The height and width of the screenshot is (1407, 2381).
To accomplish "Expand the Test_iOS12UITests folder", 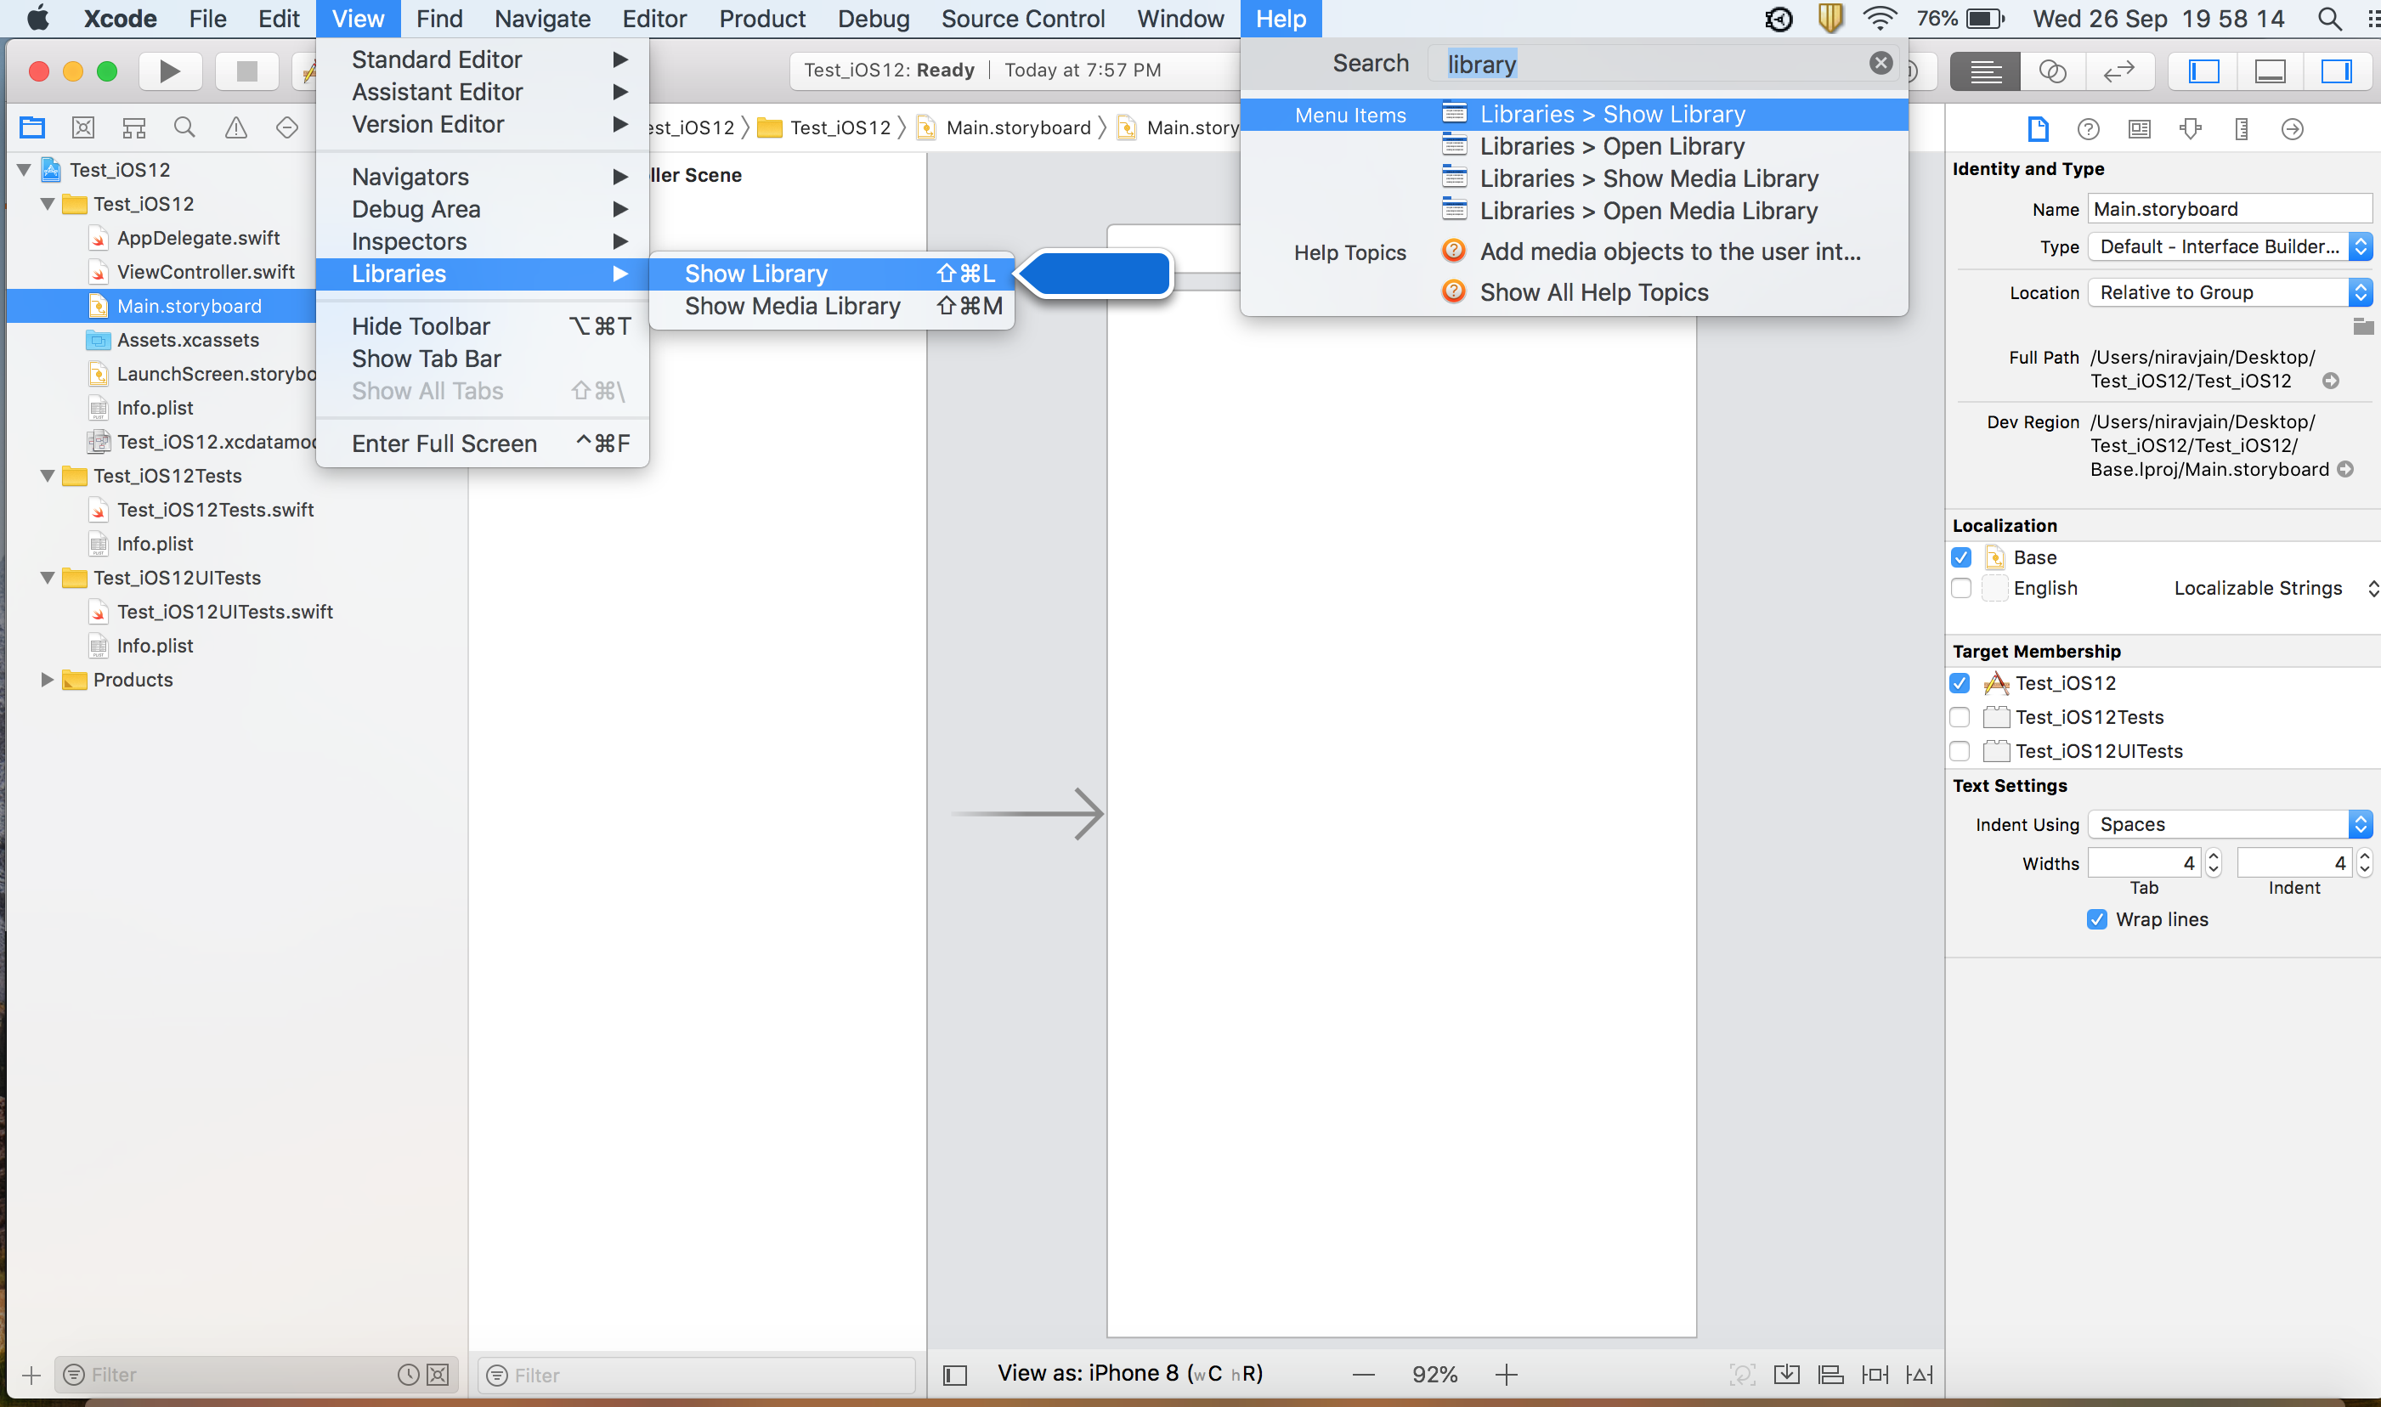I will click(45, 576).
